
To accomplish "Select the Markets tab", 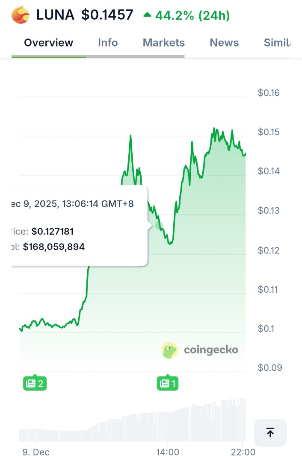I will pos(163,43).
